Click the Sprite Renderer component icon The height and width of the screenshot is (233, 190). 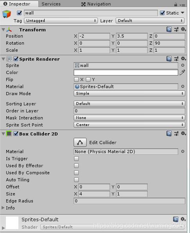(x=9, y=59)
